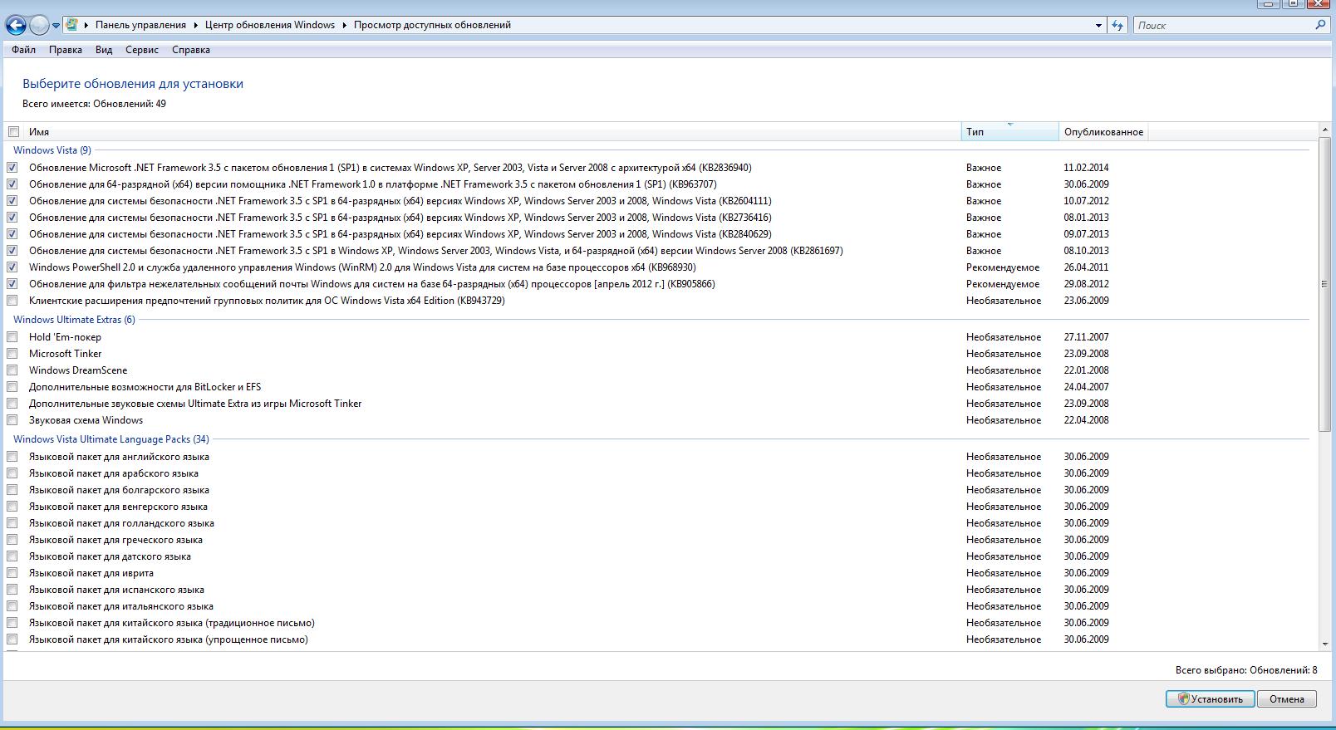Uncheck the Windows PowerShell 2.0 KB968930 checkbox
The height and width of the screenshot is (730, 1336).
click(12, 267)
